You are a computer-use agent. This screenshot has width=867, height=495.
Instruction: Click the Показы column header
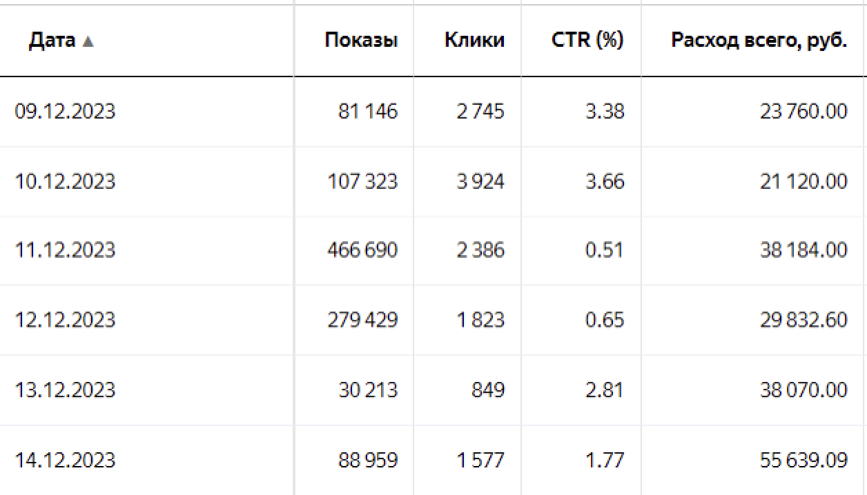[x=361, y=41]
